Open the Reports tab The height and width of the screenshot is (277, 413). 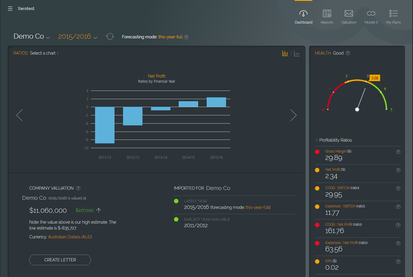click(x=327, y=17)
